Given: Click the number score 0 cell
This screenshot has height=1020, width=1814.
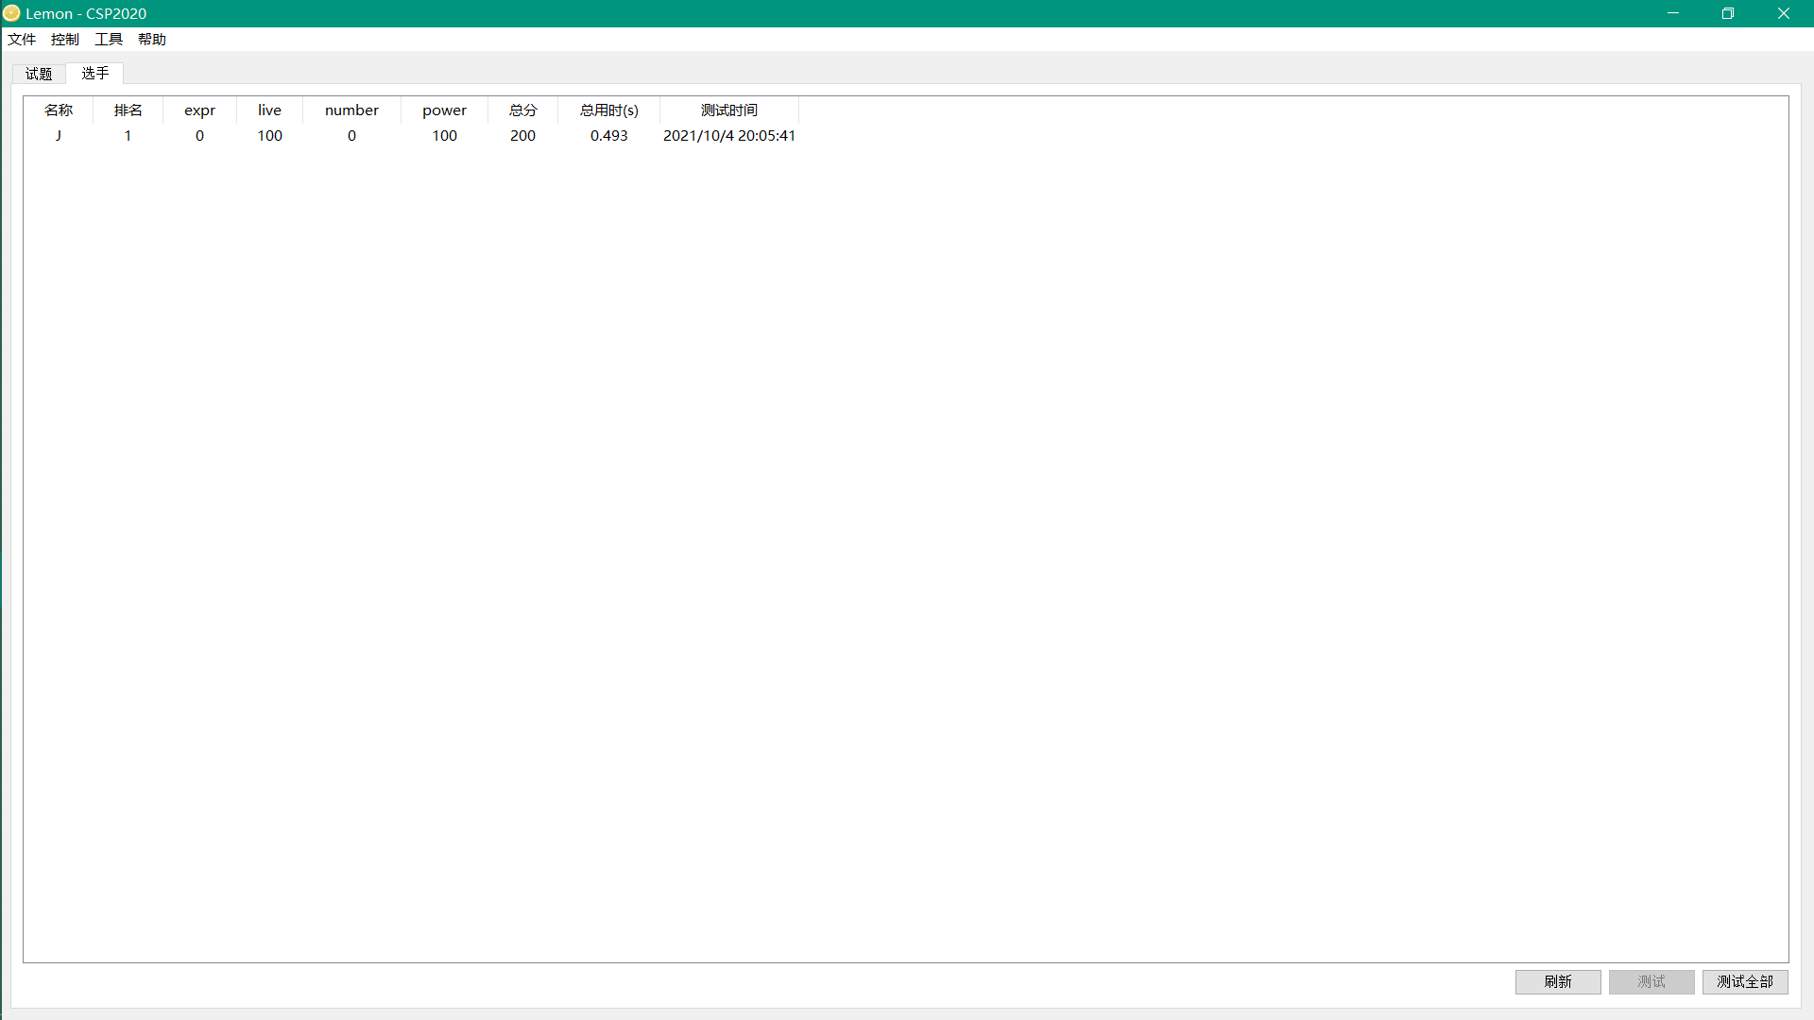Looking at the screenshot, I should click(351, 136).
